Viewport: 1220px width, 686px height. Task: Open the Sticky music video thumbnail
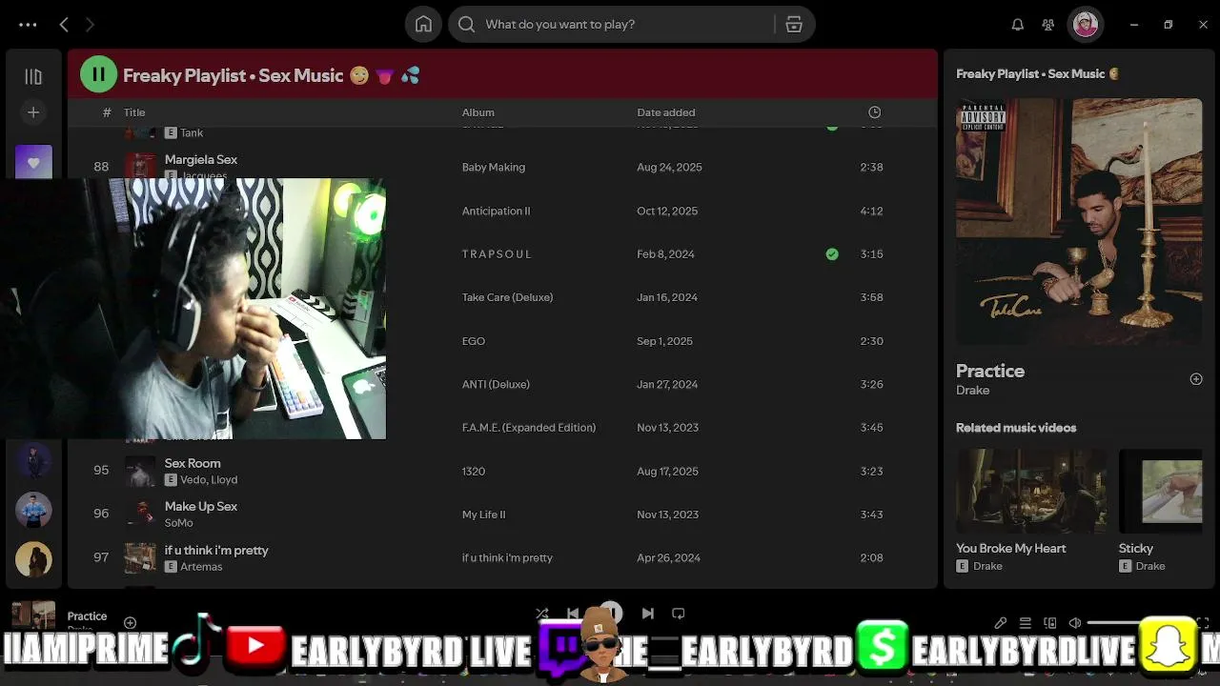click(x=1161, y=492)
